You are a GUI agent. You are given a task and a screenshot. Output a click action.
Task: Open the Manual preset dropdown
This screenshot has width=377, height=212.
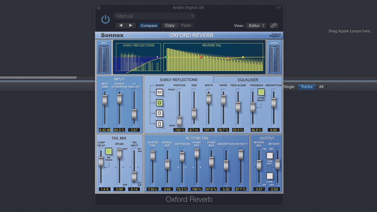coord(155,16)
